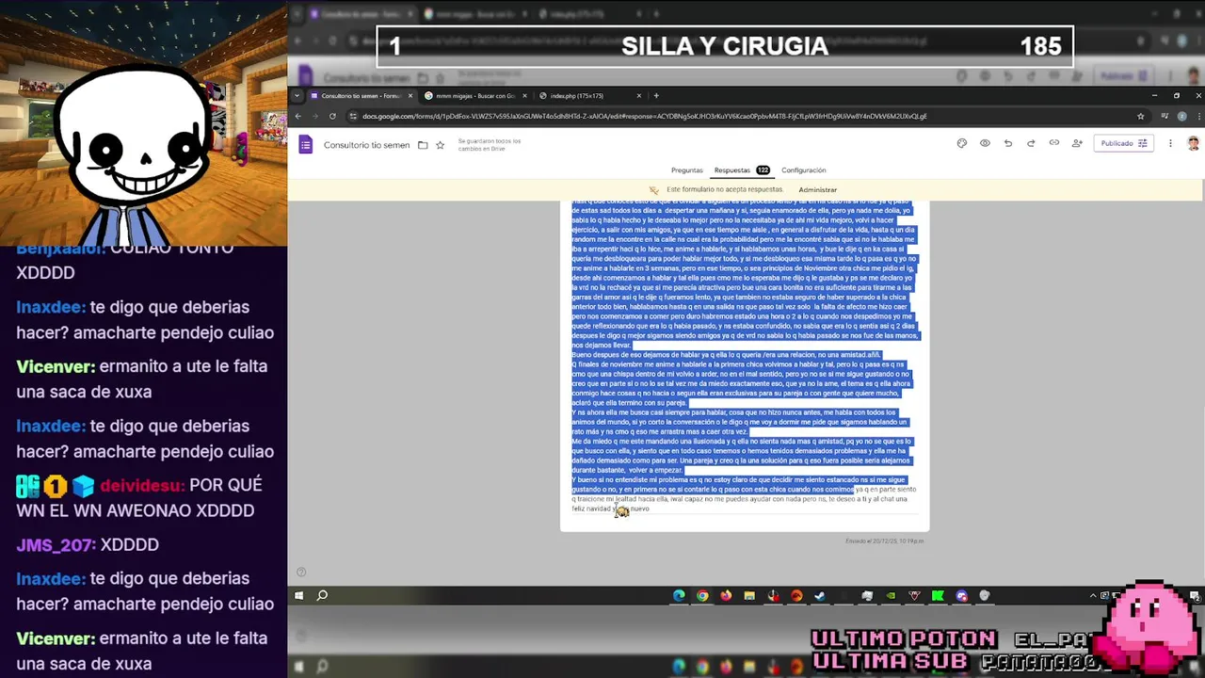Click the "Enviado el 20/12/25" timestamp text

tap(884, 541)
